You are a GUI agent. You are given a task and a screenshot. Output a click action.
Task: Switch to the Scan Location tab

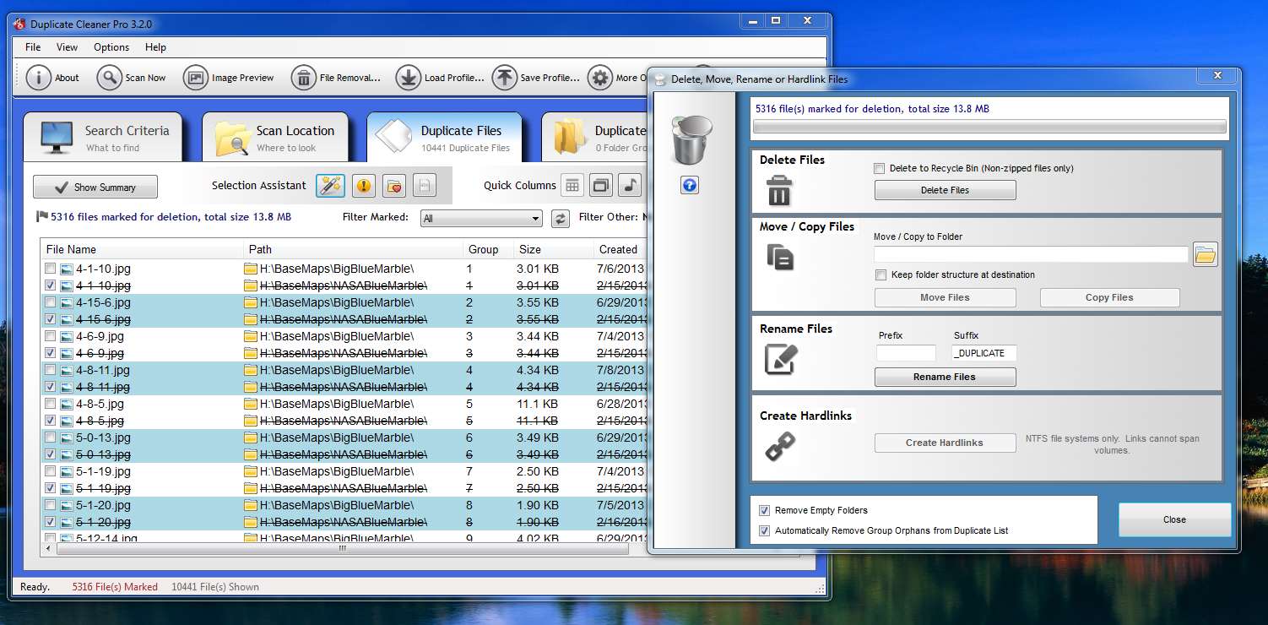(x=275, y=137)
